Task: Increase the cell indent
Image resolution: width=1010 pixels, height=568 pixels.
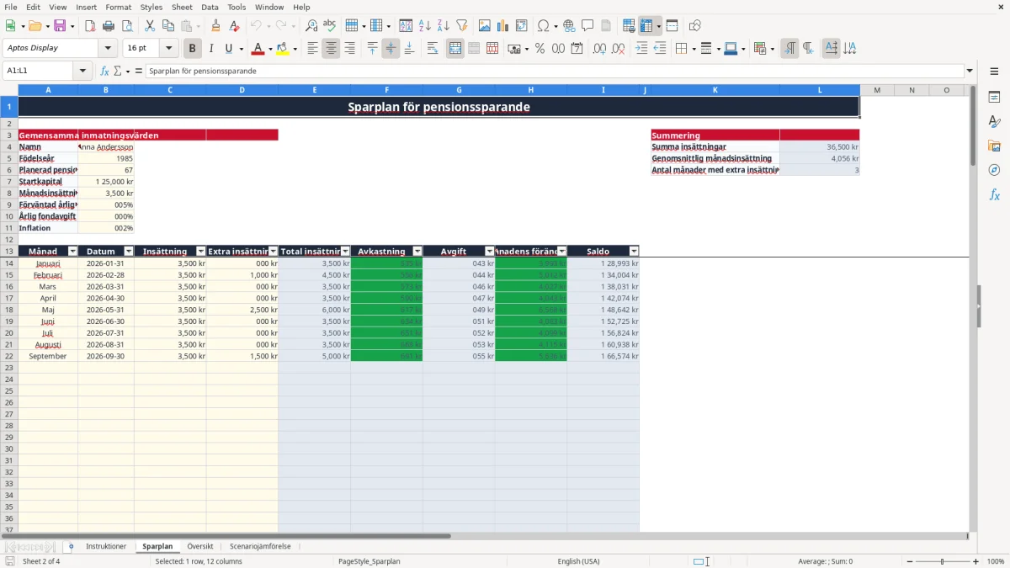Action: coord(641,49)
